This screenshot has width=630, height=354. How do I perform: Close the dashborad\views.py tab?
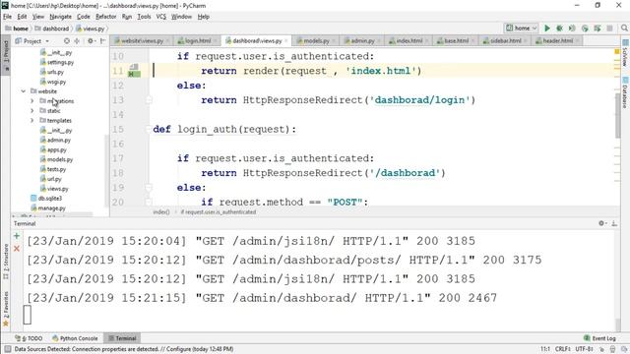pos(286,41)
